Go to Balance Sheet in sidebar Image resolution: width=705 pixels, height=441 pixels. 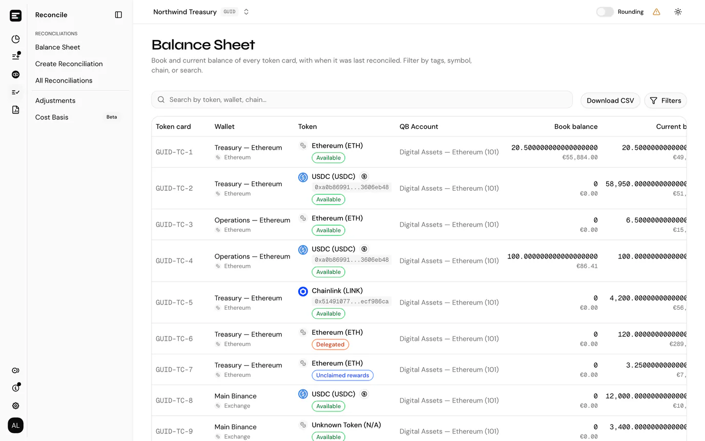pyautogui.click(x=57, y=47)
